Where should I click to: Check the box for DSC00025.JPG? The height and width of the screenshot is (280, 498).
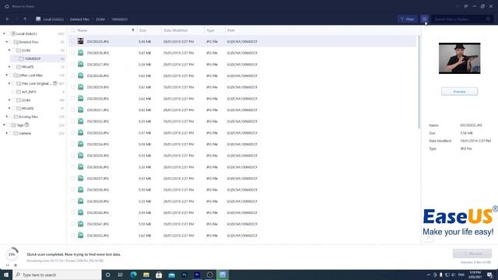pos(72,41)
